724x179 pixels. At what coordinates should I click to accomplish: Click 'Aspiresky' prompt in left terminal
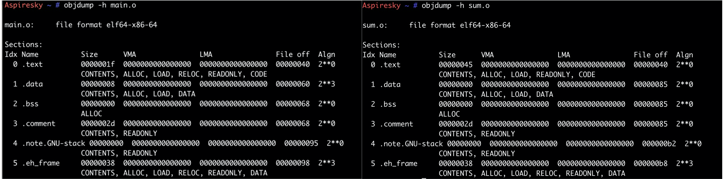click(23, 5)
